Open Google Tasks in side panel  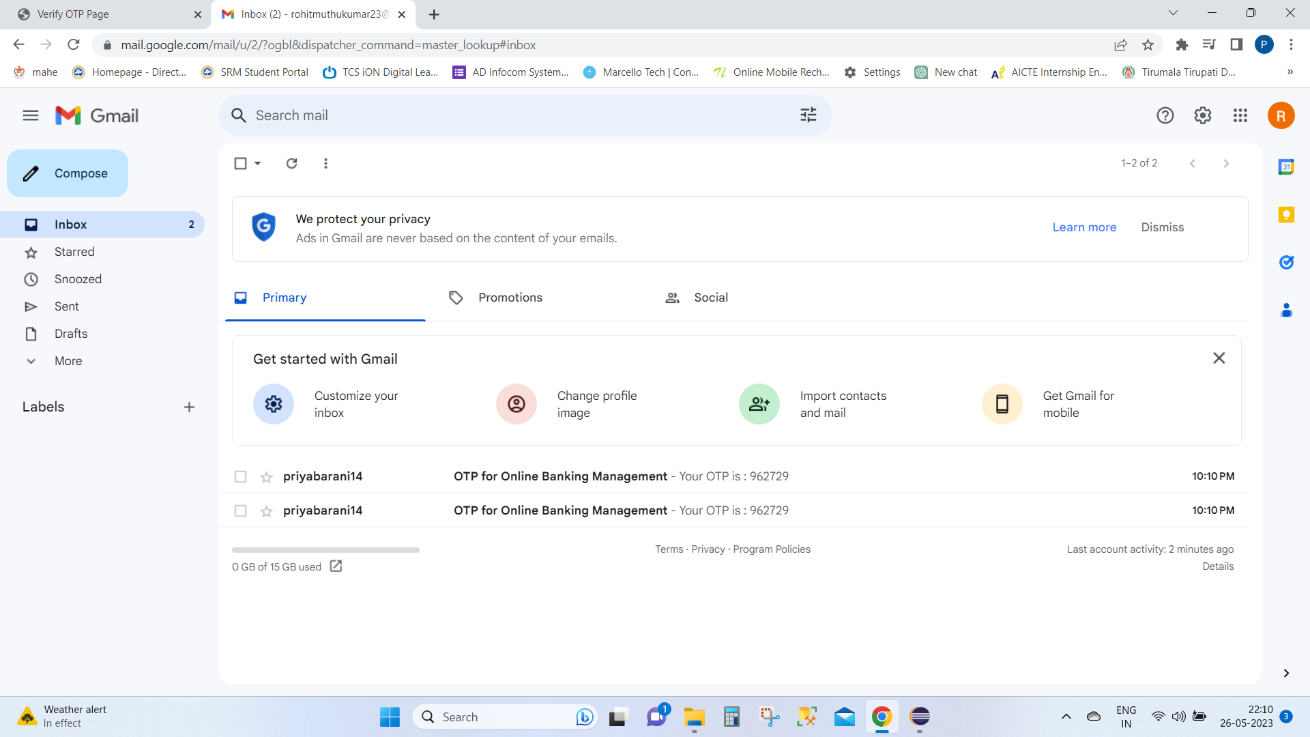pyautogui.click(x=1287, y=262)
